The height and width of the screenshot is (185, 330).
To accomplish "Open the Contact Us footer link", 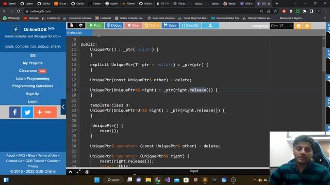I will [x=14, y=161].
